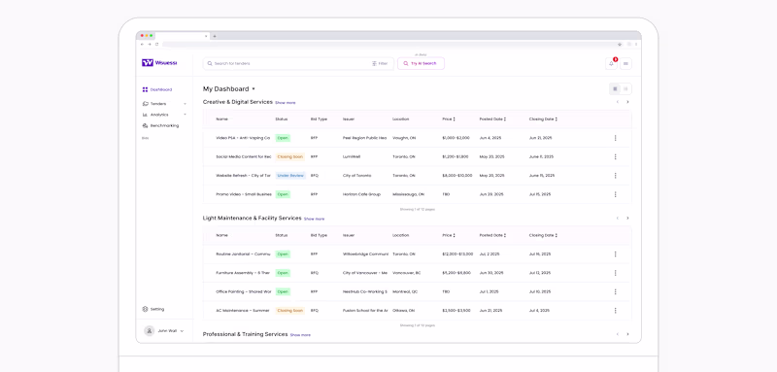The height and width of the screenshot is (372, 777).
Task: Open row menu for Video PSA tender
Action: tap(616, 138)
